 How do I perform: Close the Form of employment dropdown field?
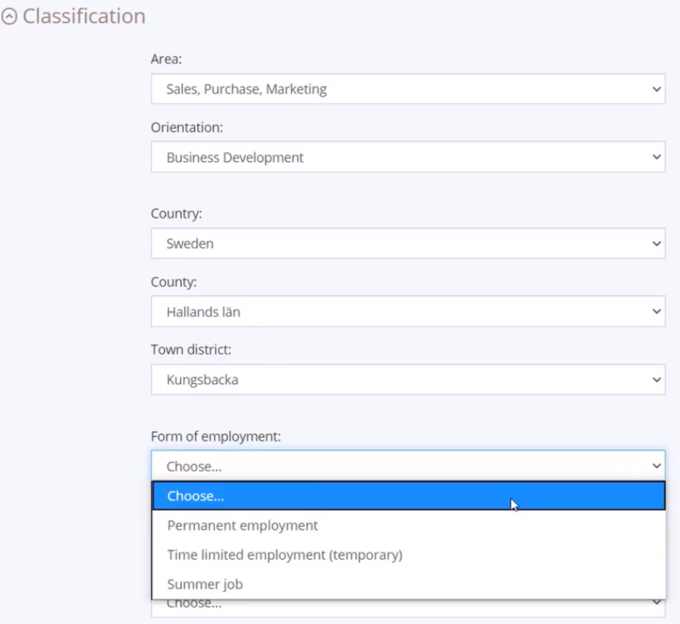point(408,466)
